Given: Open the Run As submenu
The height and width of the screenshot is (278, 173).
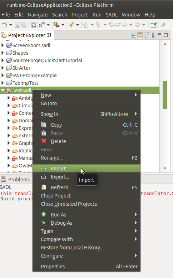Looking at the screenshot, I should [x=86, y=215].
